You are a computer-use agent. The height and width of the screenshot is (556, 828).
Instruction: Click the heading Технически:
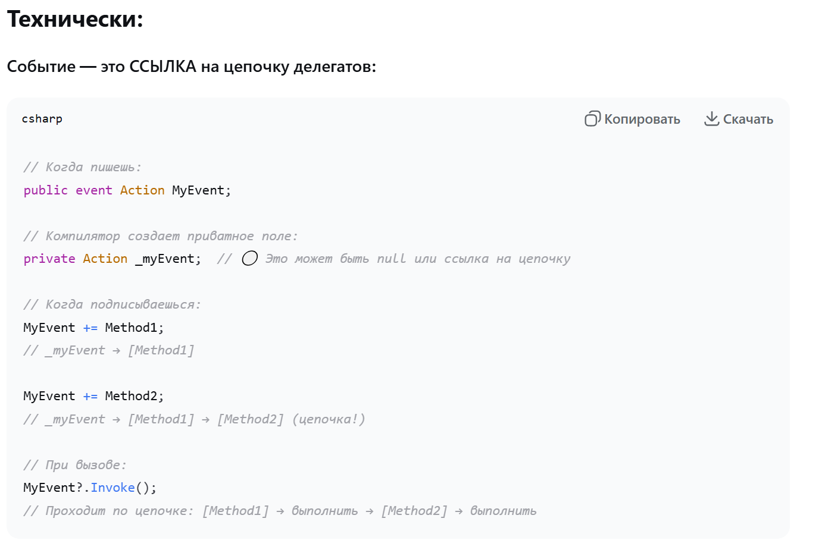(75, 20)
